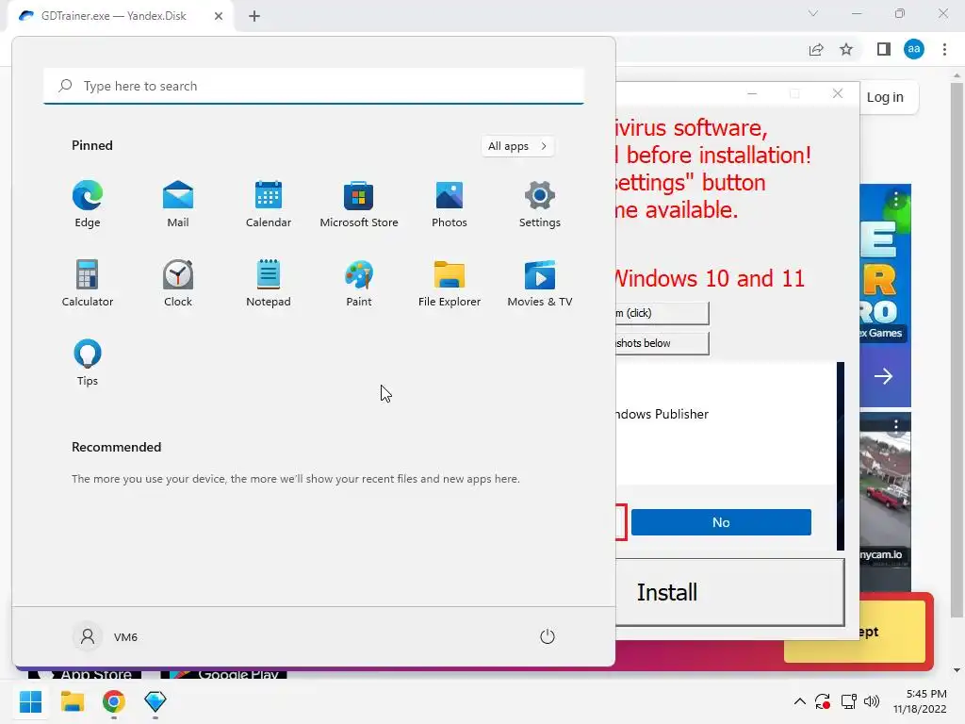This screenshot has width=965, height=724.
Task: Close the GDTrainer.exe browser tab
Action: point(219,16)
